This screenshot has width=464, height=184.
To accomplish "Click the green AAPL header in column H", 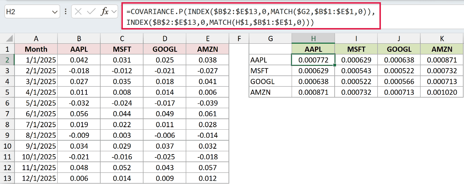I will click(x=313, y=49).
